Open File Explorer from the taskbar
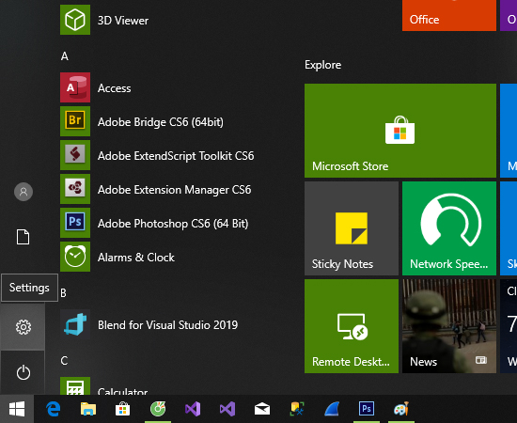 point(88,409)
